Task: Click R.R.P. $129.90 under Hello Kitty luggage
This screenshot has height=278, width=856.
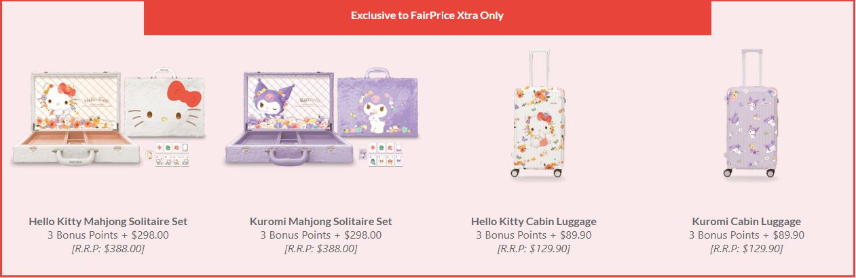Action: (534, 249)
